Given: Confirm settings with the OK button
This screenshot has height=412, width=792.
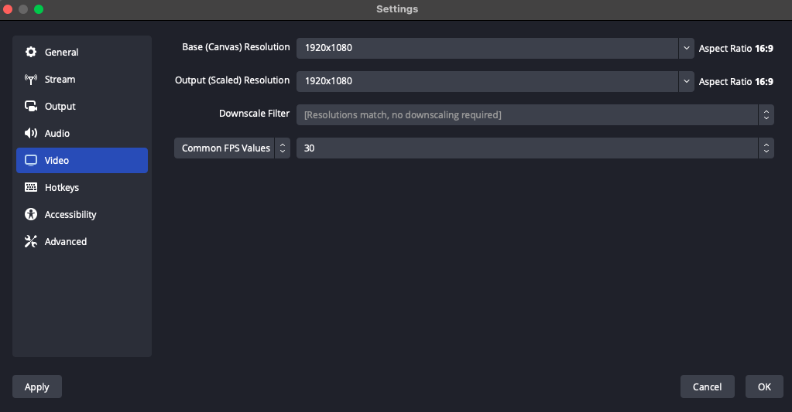Looking at the screenshot, I should click(x=764, y=387).
